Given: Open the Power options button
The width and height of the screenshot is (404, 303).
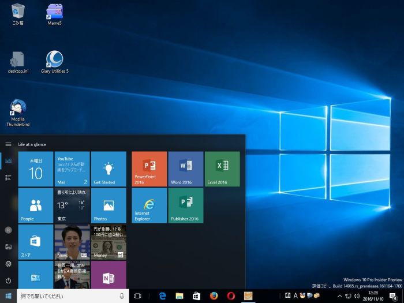Looking at the screenshot, I should point(8,280).
